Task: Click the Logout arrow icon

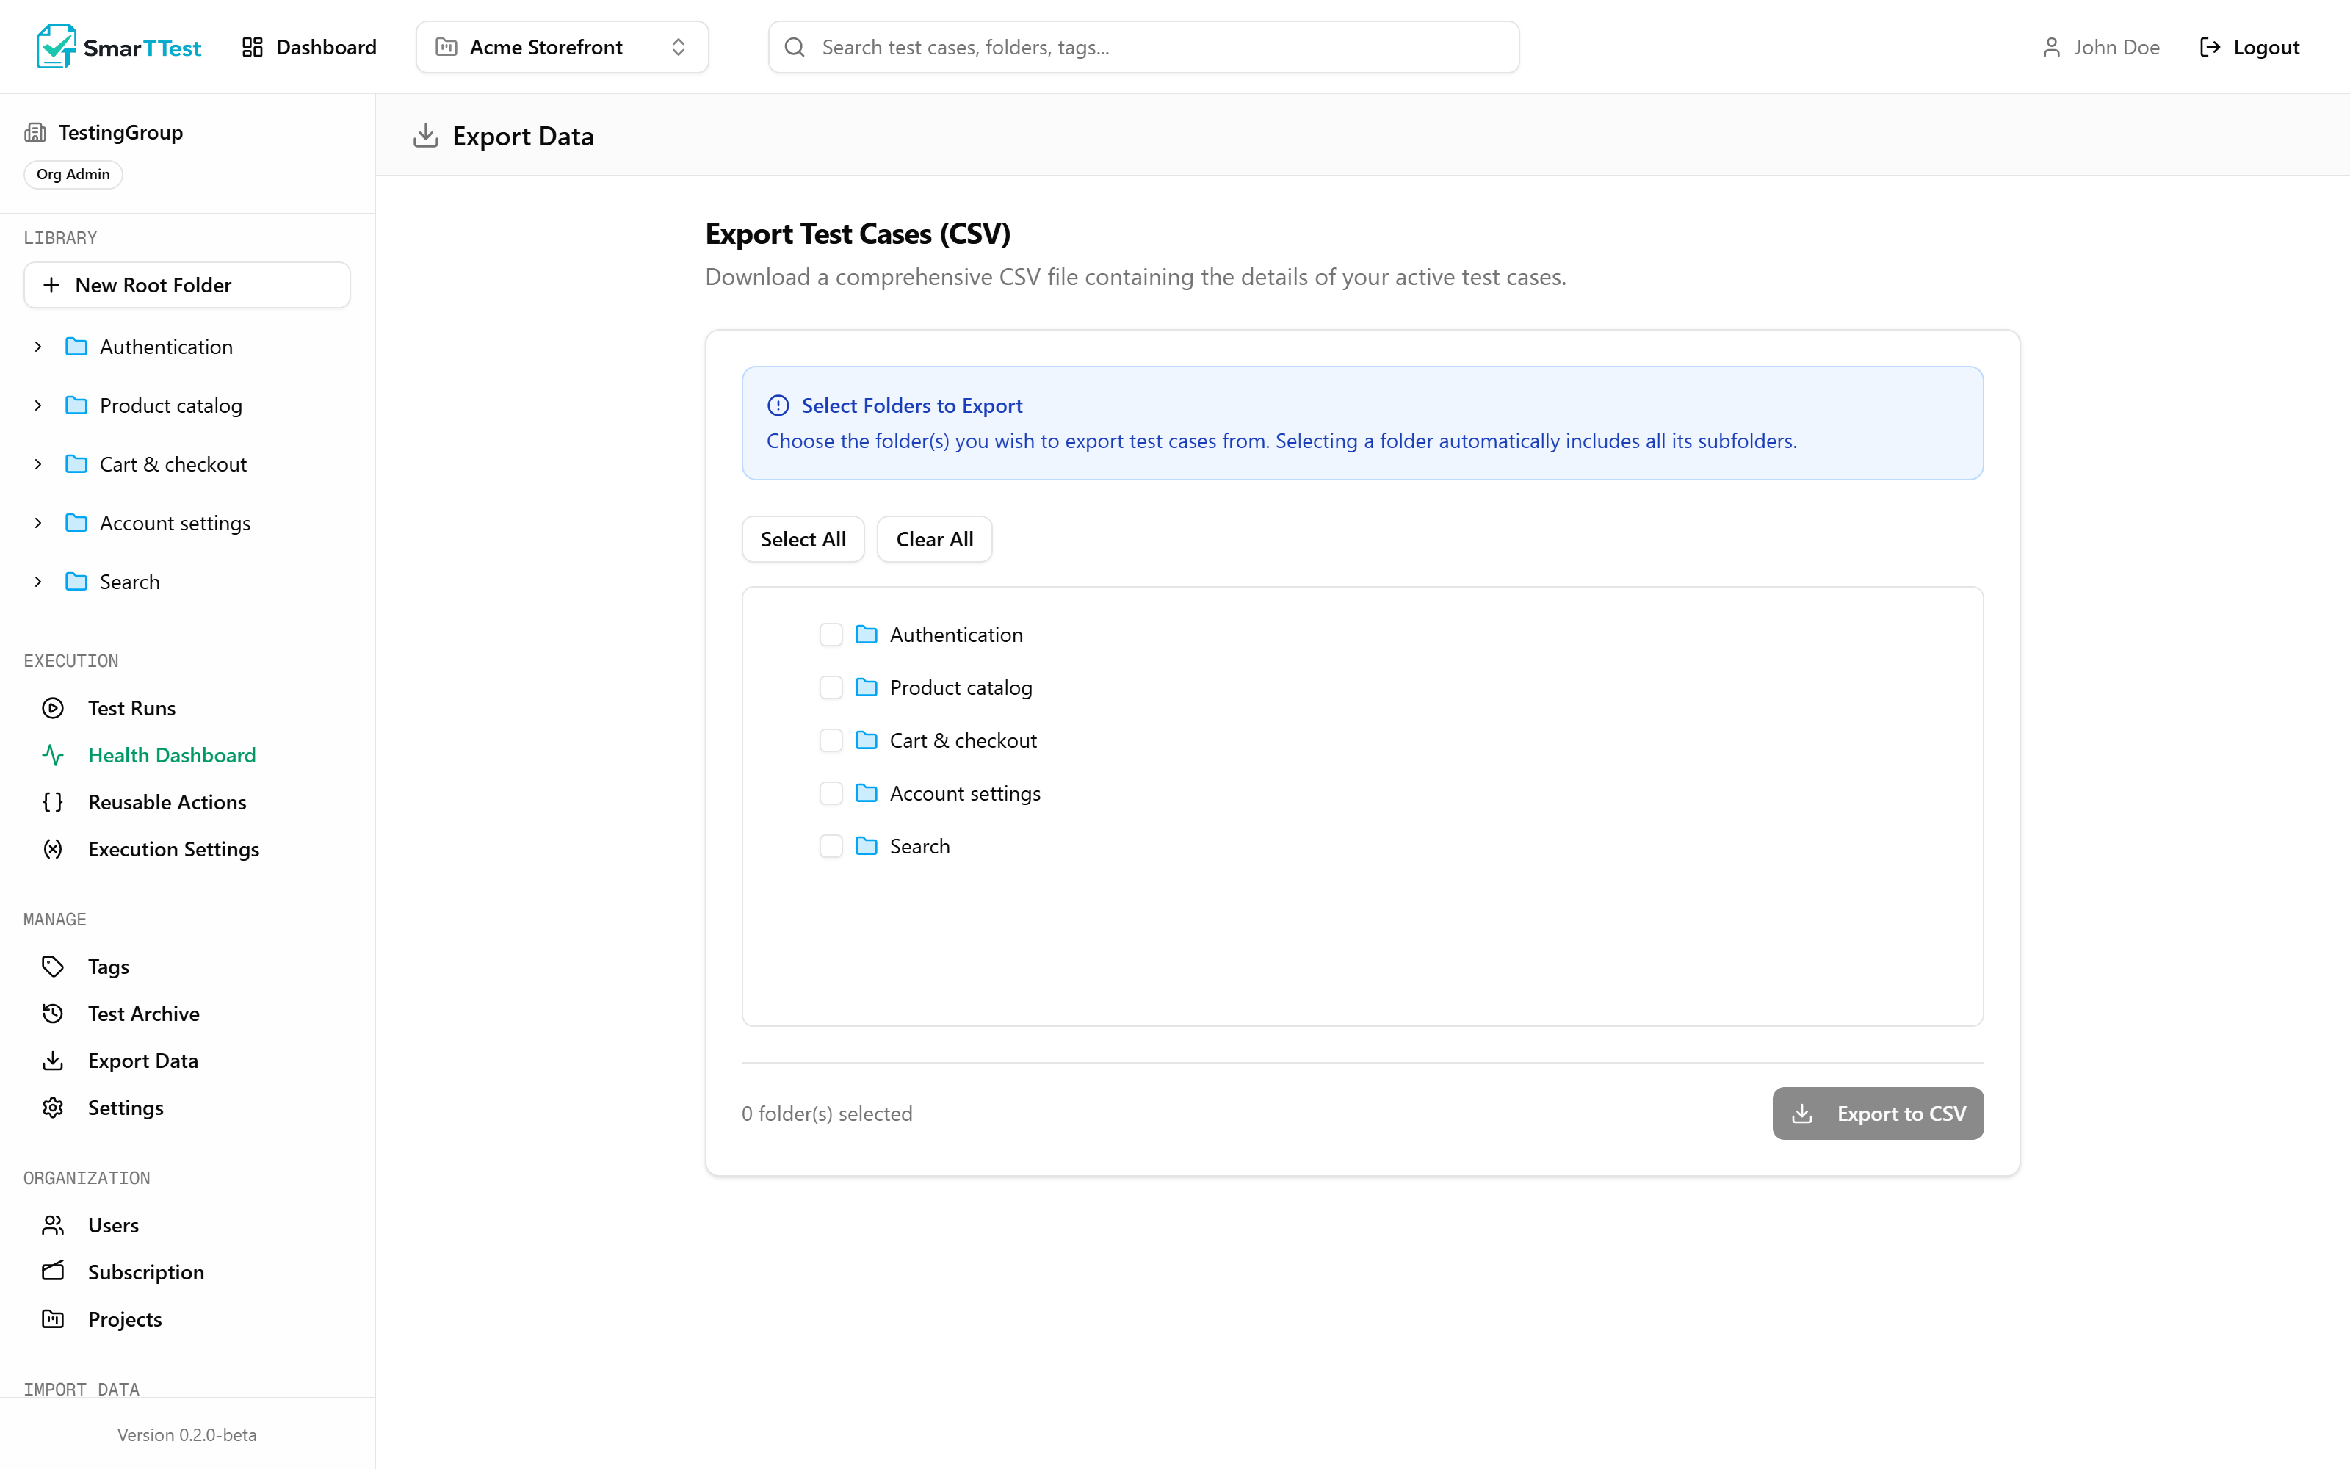Action: [x=2210, y=46]
